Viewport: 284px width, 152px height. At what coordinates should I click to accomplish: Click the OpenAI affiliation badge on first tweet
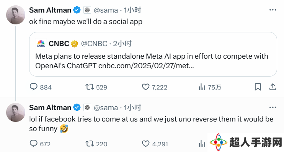[x=87, y=10]
